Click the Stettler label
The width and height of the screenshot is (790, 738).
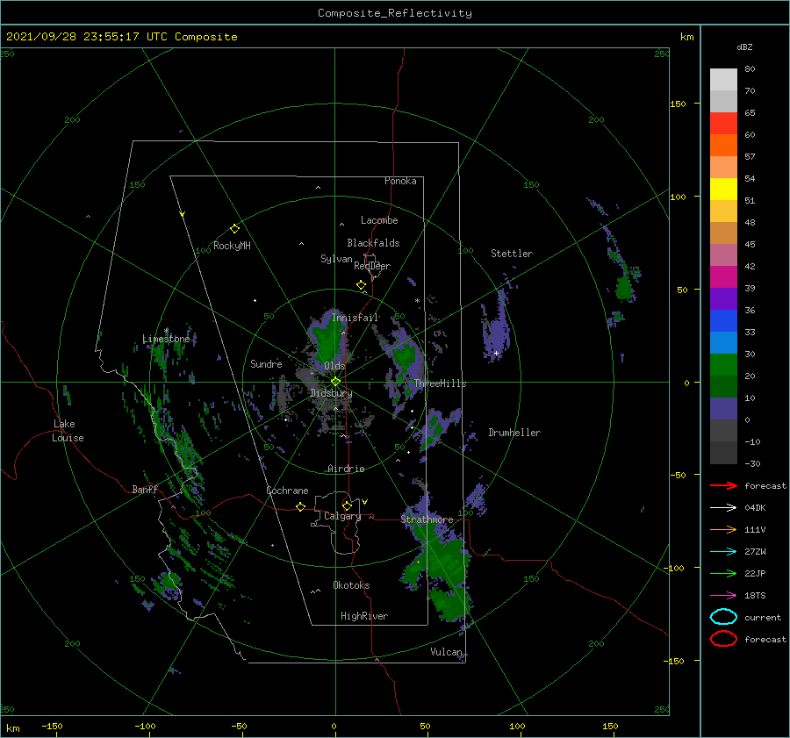pos(512,254)
